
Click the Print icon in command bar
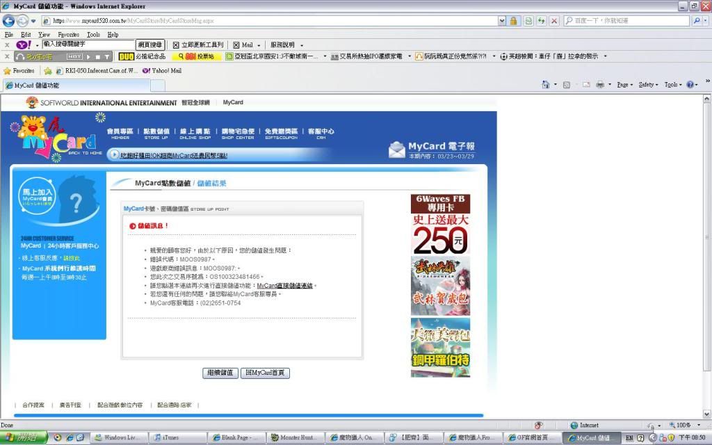(x=599, y=85)
